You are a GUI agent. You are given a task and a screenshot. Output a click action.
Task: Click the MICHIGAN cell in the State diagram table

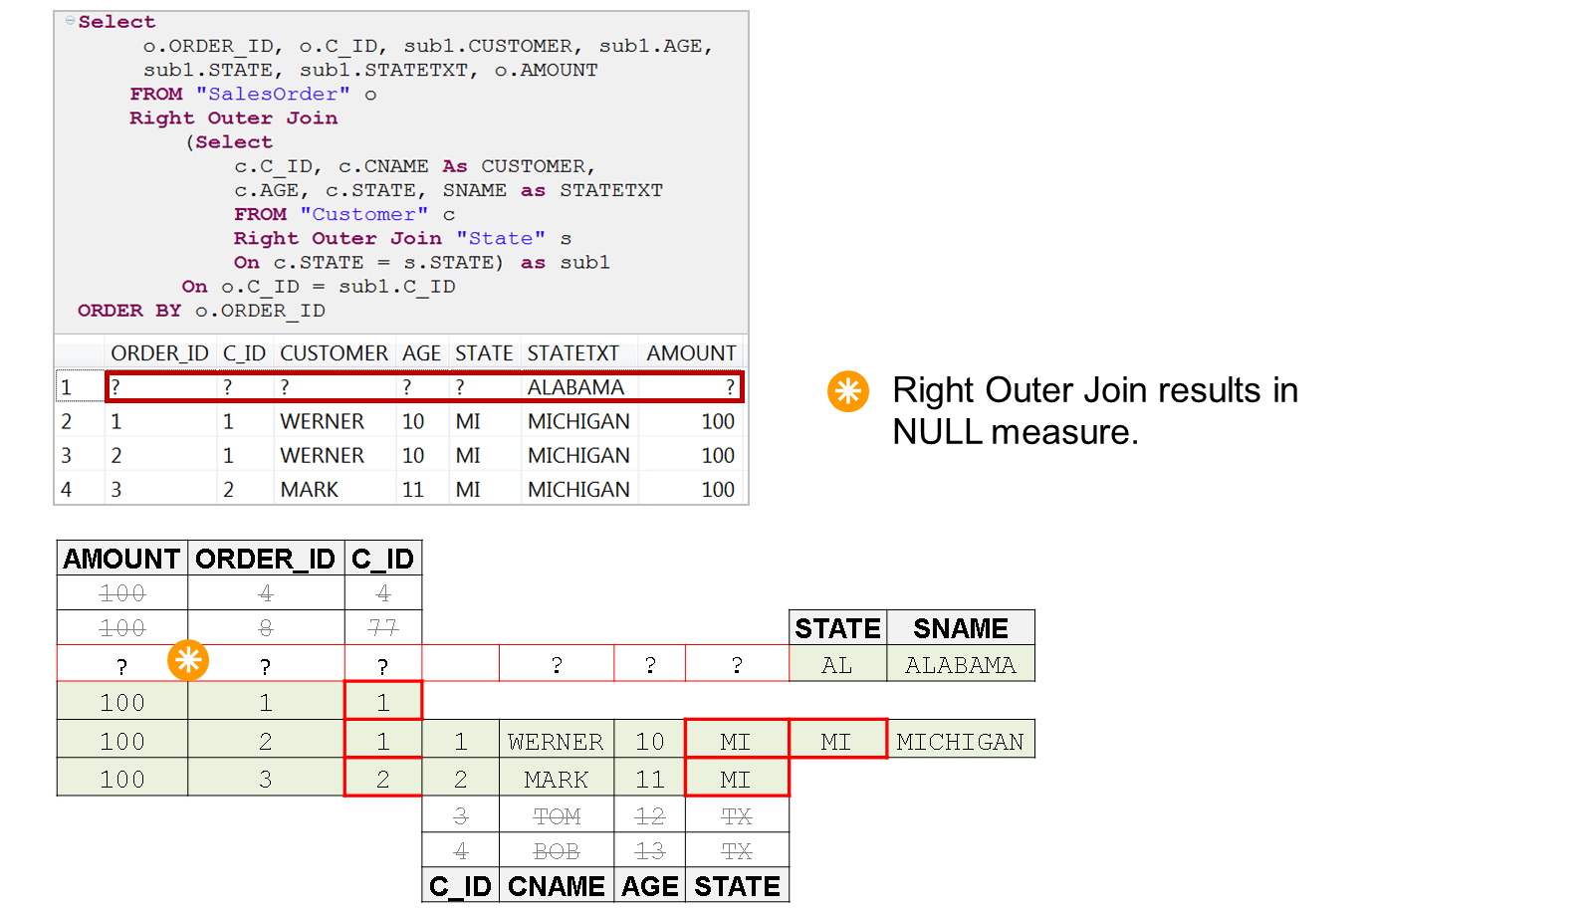click(x=960, y=742)
